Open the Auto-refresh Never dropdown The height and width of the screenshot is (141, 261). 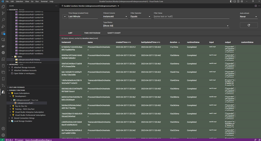[x=249, y=17]
